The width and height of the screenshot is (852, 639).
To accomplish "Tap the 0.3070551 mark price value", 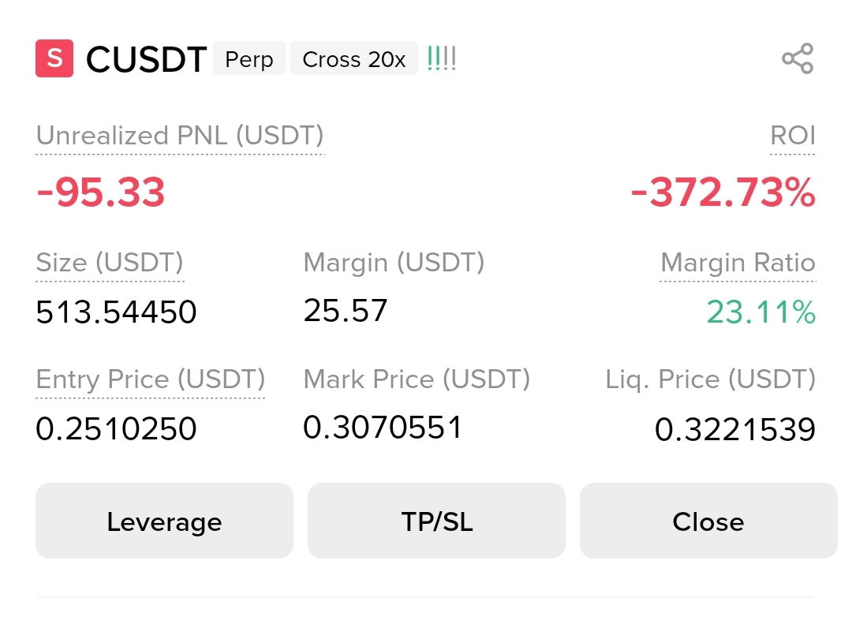I will 383,427.
